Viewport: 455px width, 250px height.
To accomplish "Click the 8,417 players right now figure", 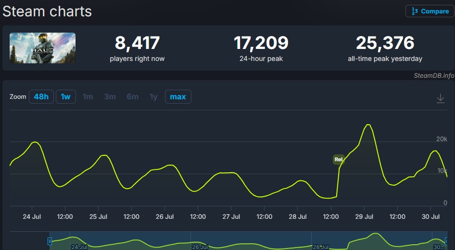I will tap(137, 43).
